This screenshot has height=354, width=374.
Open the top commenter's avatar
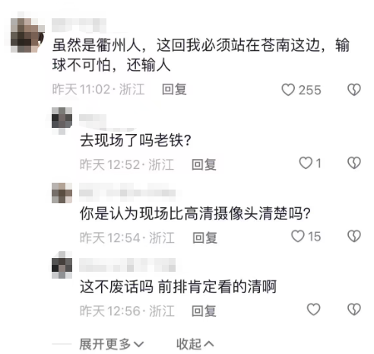point(27,35)
